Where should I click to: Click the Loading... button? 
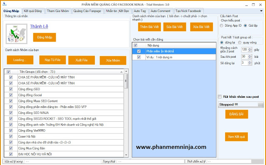20,60
